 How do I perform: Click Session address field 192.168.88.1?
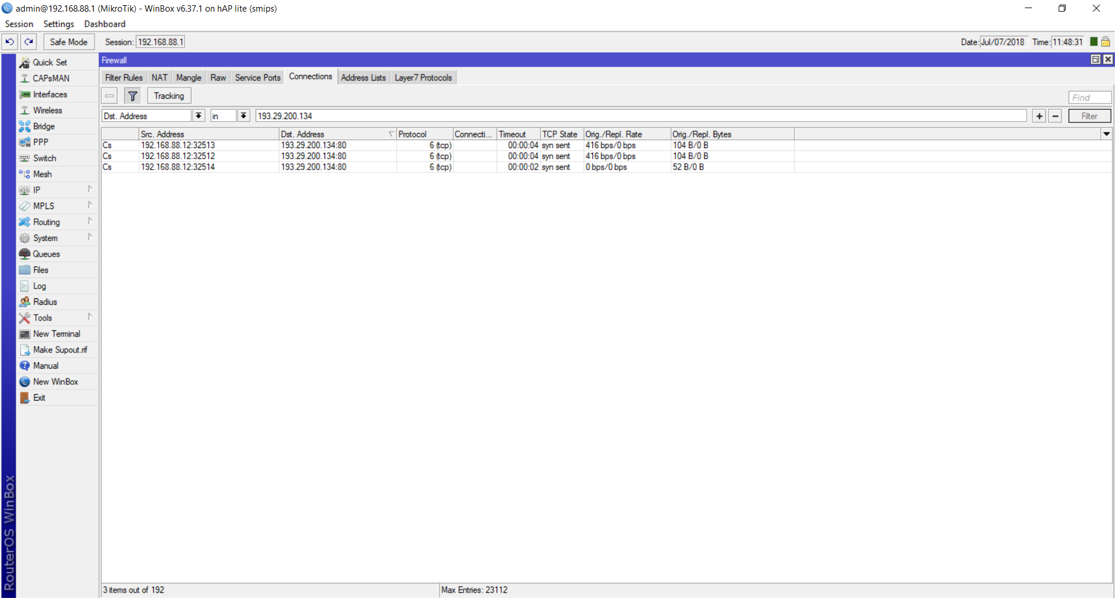click(x=160, y=42)
